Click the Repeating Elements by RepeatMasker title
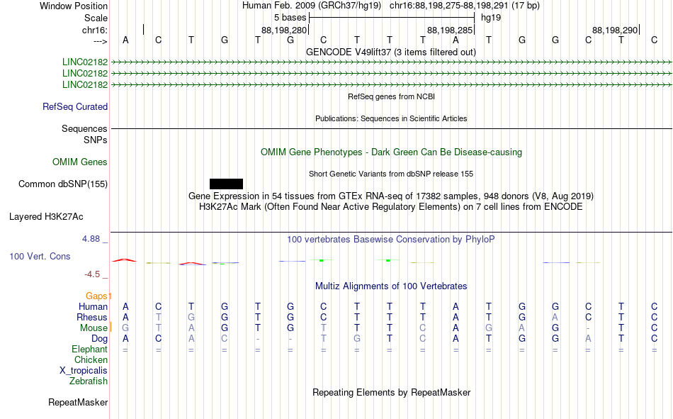Image resolution: width=673 pixels, height=419 pixels. point(392,393)
